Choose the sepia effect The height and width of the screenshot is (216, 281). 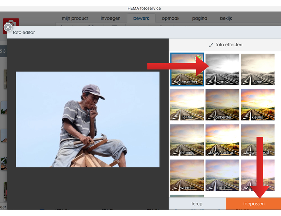click(x=258, y=70)
